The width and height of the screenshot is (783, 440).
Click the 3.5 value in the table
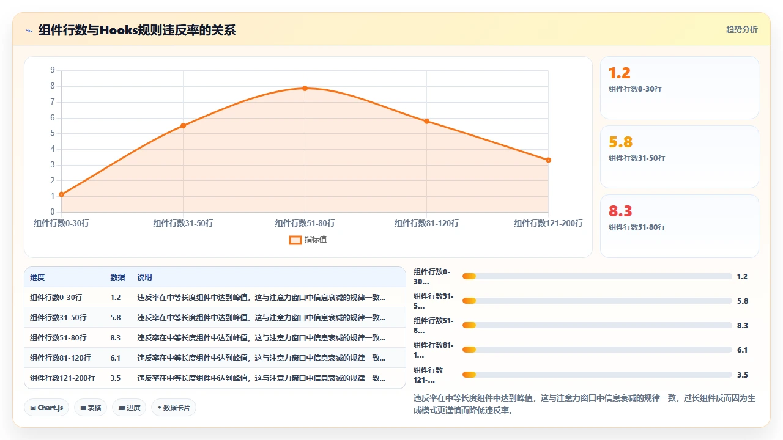116,378
